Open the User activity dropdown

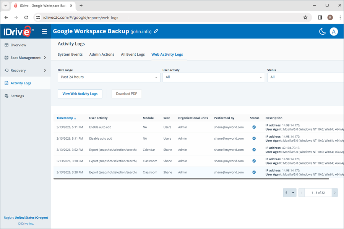[x=214, y=77]
